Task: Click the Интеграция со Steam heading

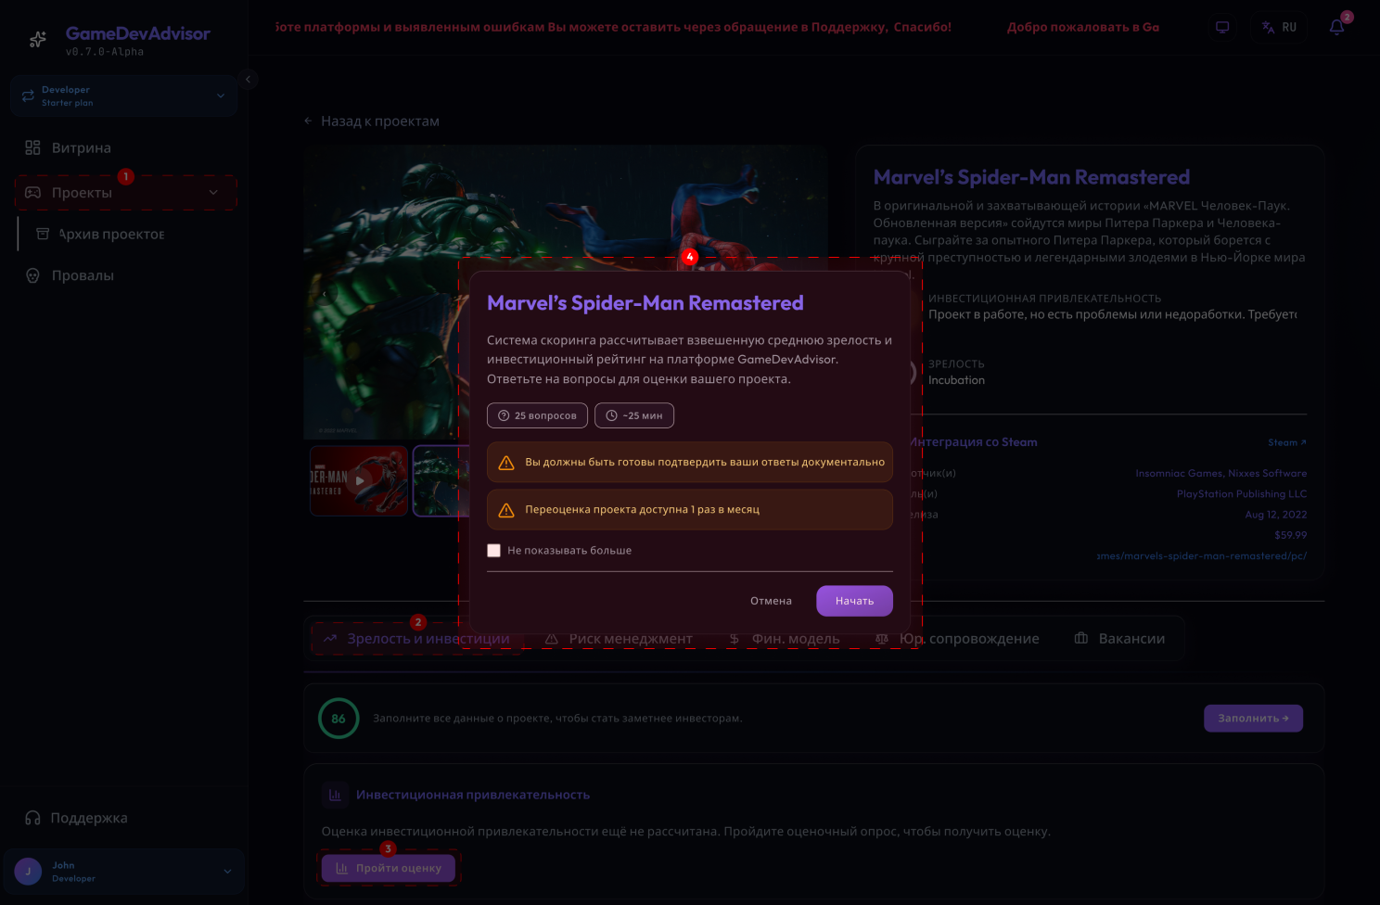Action: (974, 442)
